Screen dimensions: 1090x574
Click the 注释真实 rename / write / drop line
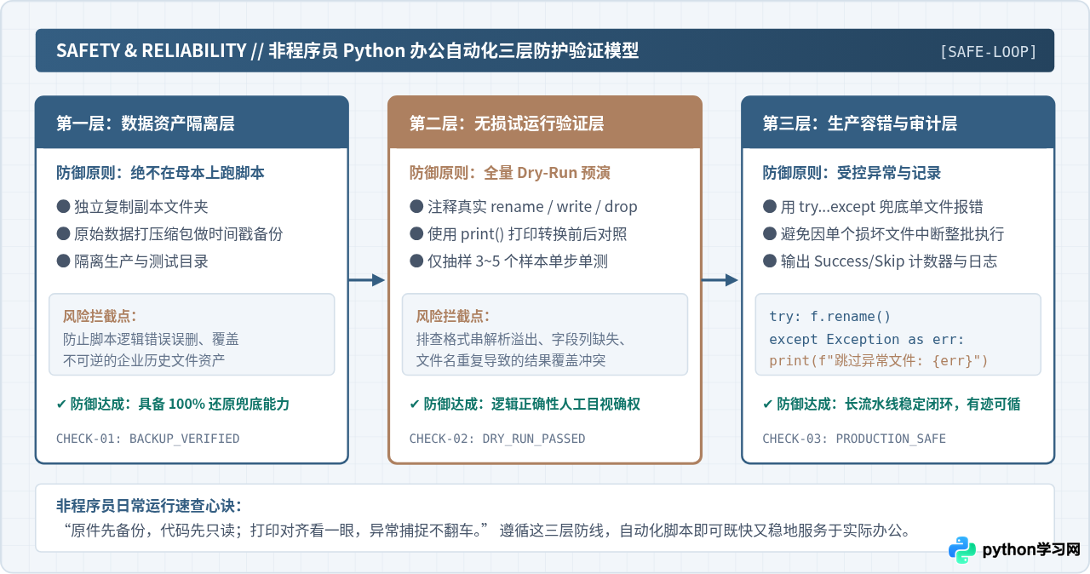tap(523, 207)
